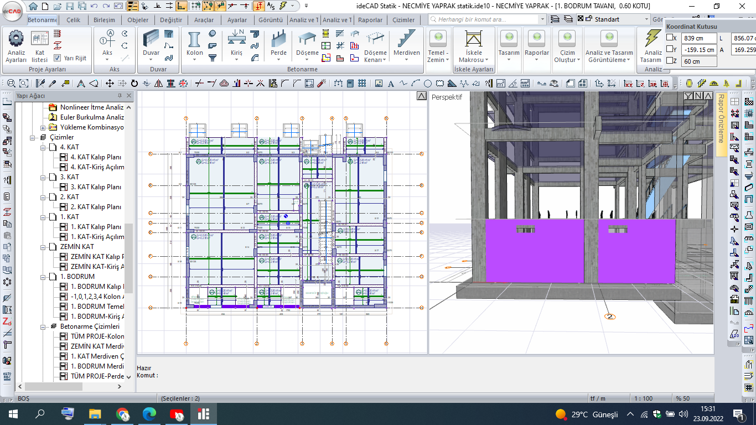The width and height of the screenshot is (756, 425).
Task: Open 1. BODRUM Temel drawing in tree
Action: 92,307
